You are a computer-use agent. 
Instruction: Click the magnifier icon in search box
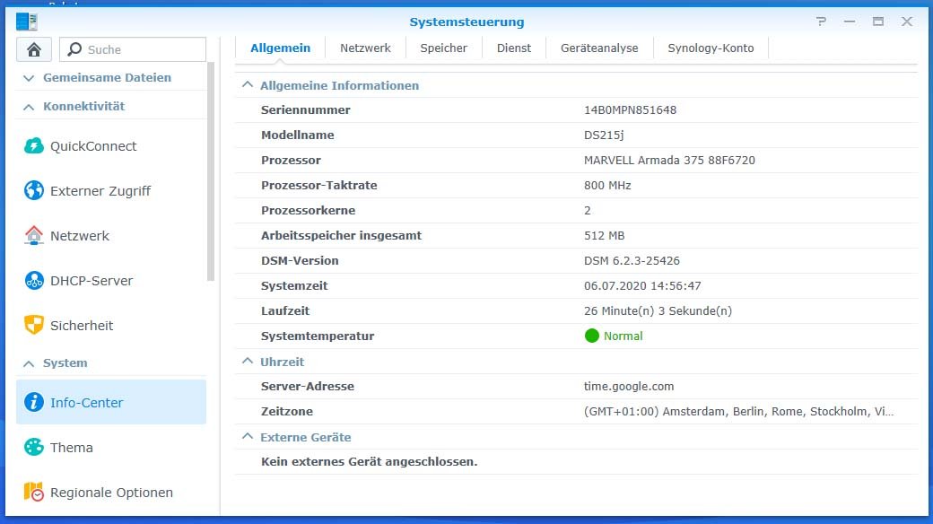tap(74, 49)
